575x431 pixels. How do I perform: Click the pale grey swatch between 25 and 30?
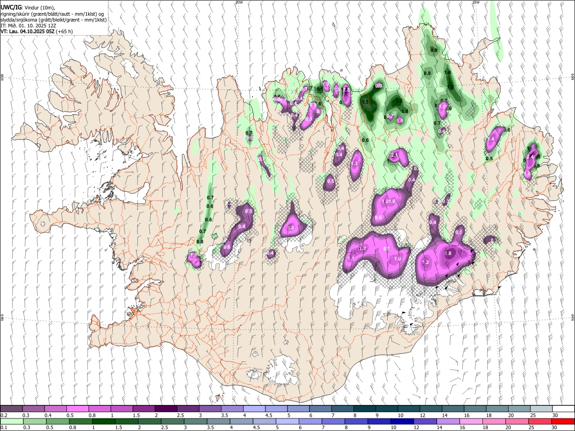(x=541, y=409)
